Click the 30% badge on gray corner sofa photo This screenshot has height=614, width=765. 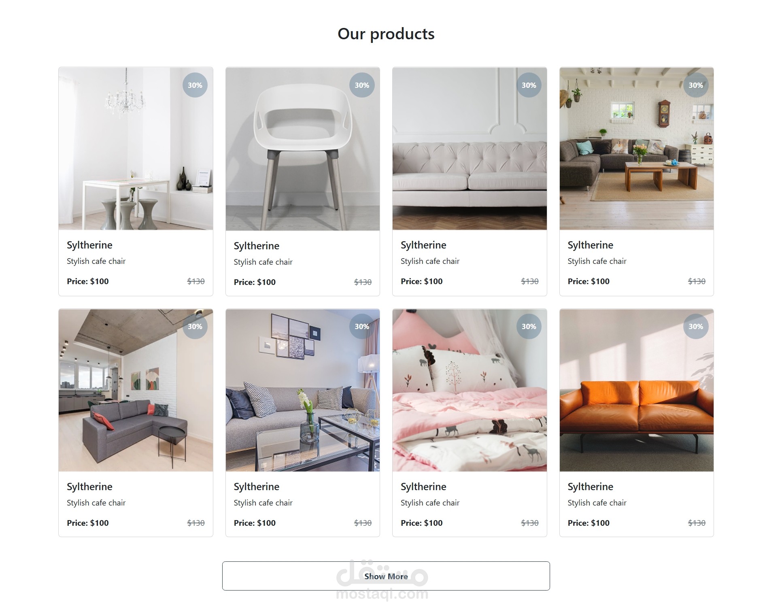pos(195,326)
